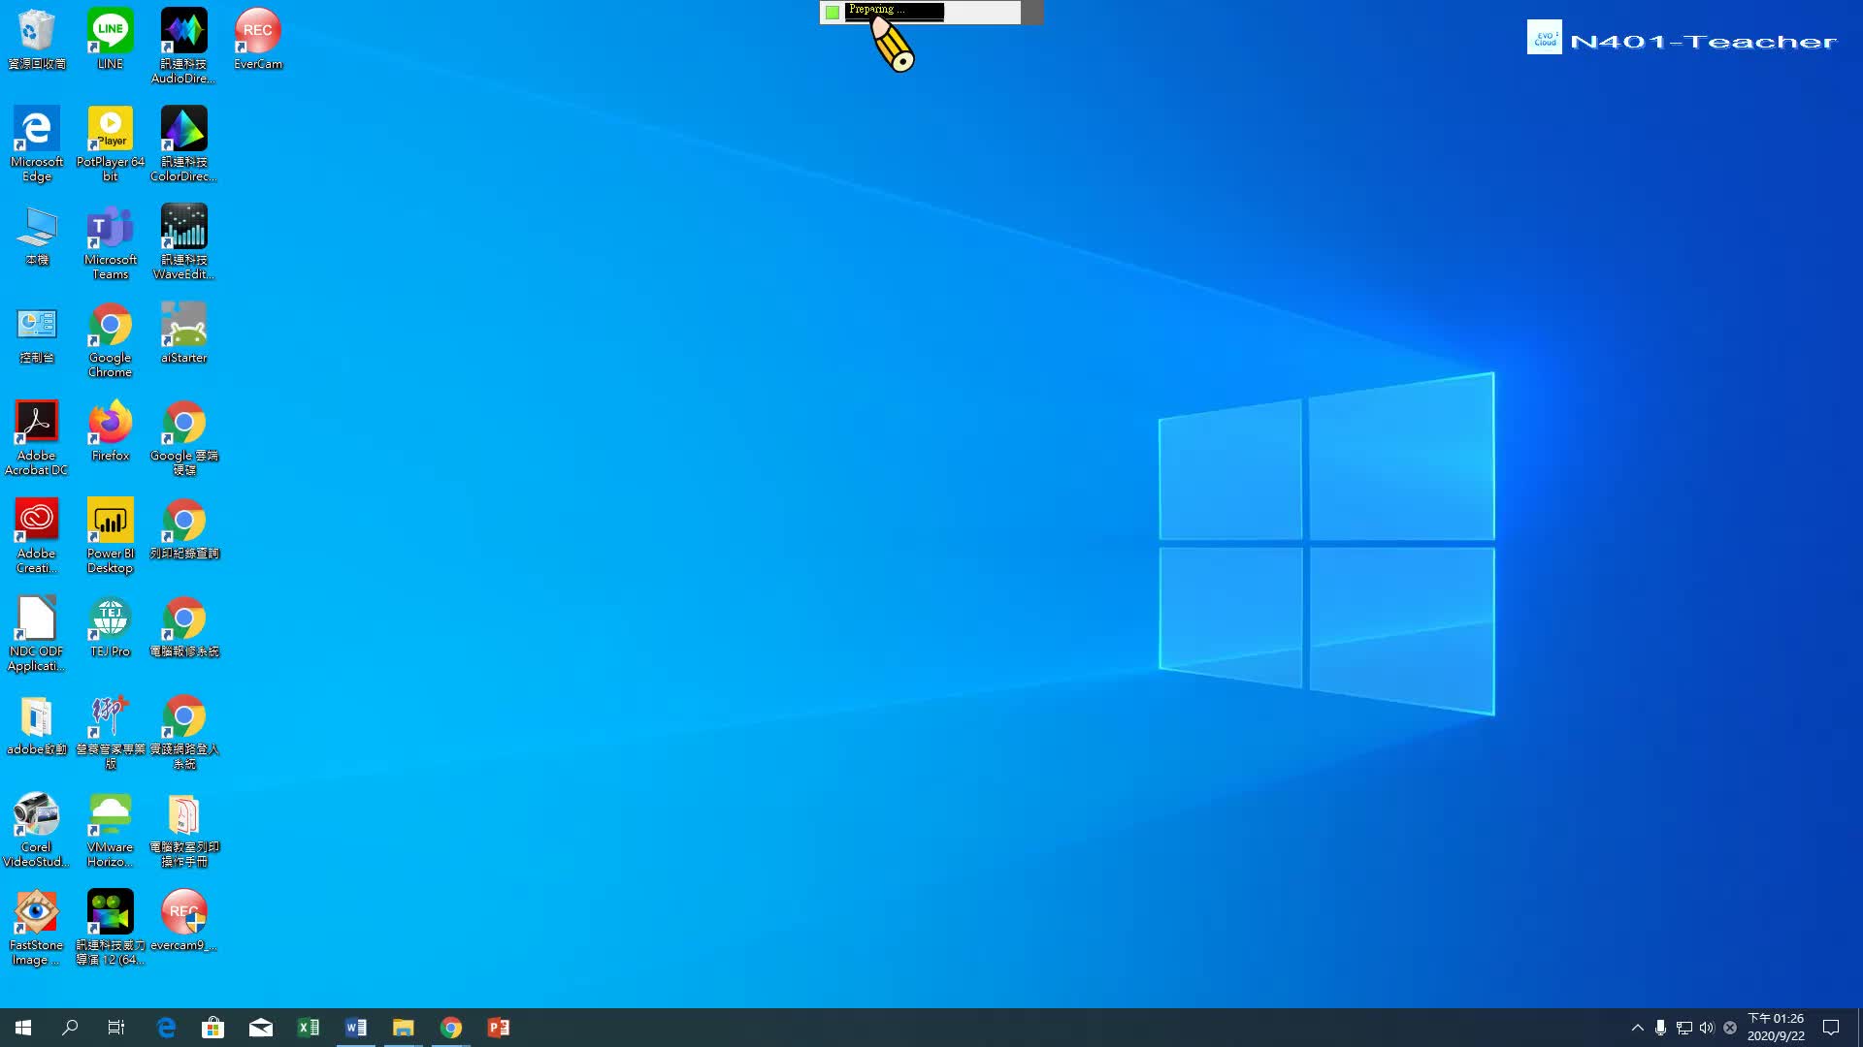The width and height of the screenshot is (1863, 1047).
Task: Open Microsoft Store from the taskbar
Action: tap(212, 1028)
